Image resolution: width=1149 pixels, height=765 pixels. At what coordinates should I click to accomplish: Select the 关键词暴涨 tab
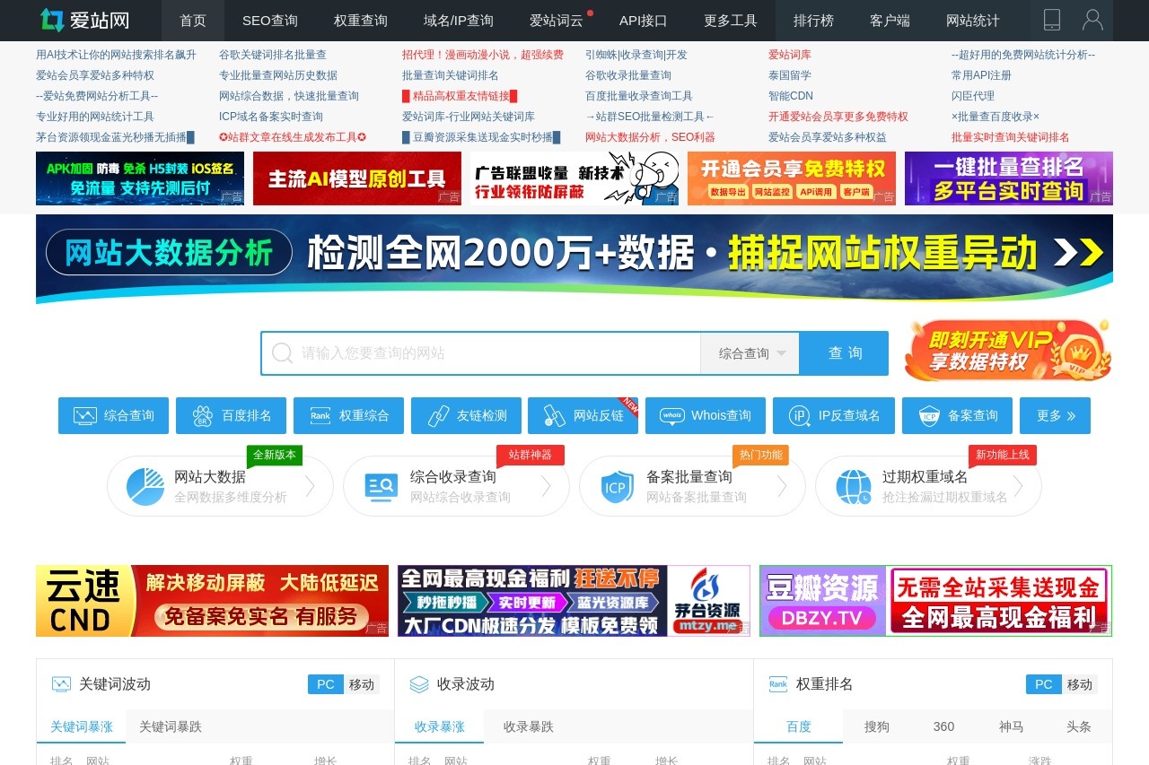pyautogui.click(x=82, y=726)
